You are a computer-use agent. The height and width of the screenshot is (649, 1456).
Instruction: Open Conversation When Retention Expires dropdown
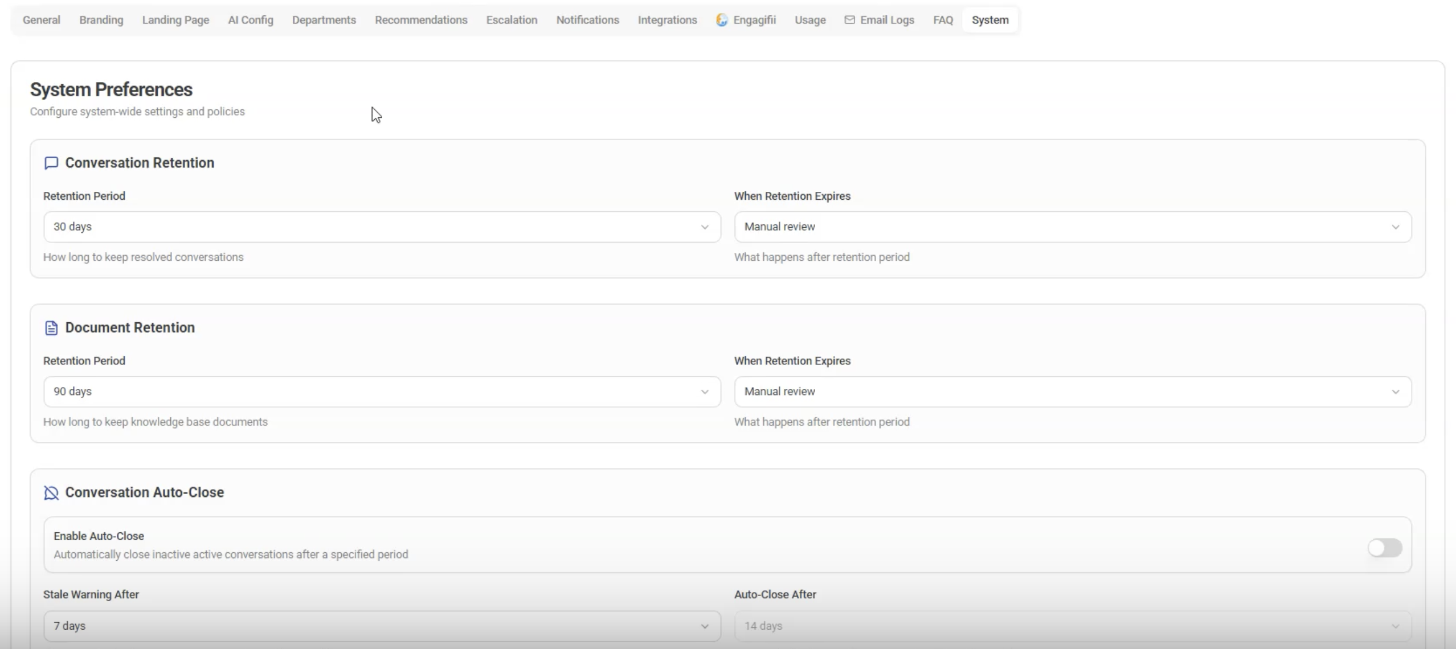point(1072,227)
